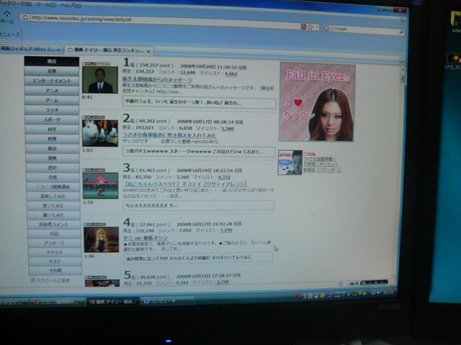Select the 料理 category
461x345 pixels.
pos(53,139)
